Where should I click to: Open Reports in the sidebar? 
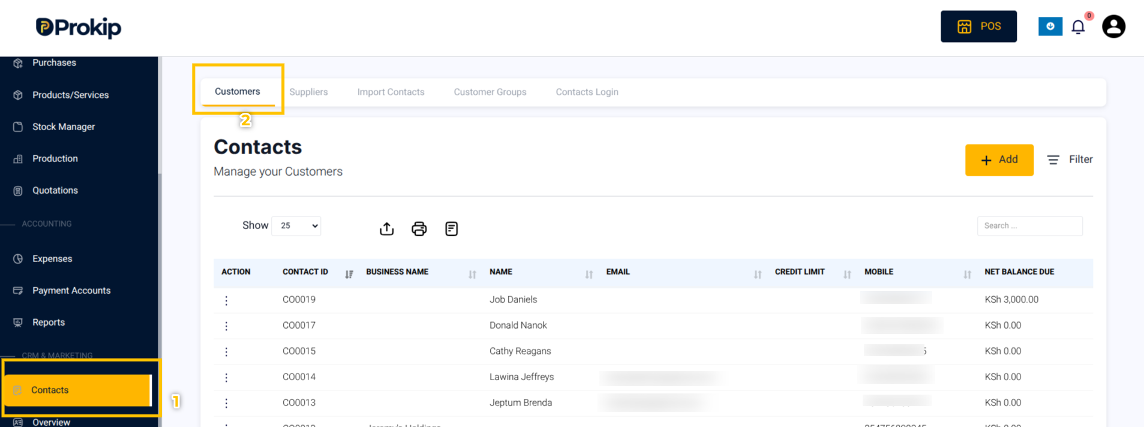[49, 322]
